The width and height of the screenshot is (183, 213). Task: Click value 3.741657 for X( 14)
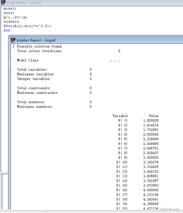tap(151, 181)
